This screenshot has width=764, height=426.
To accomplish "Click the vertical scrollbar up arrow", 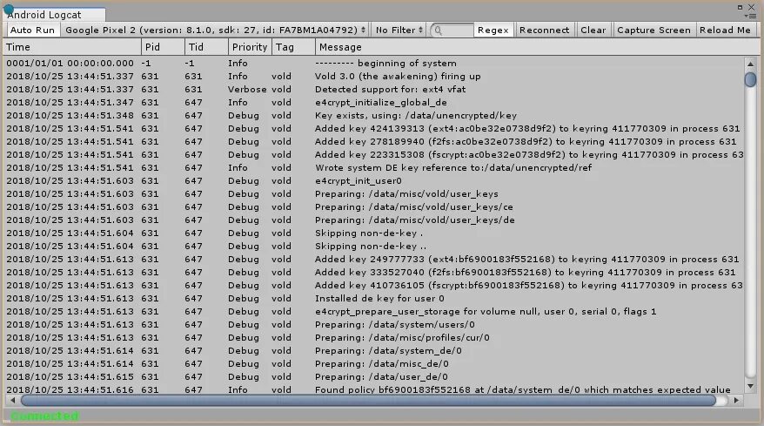I will [750, 64].
